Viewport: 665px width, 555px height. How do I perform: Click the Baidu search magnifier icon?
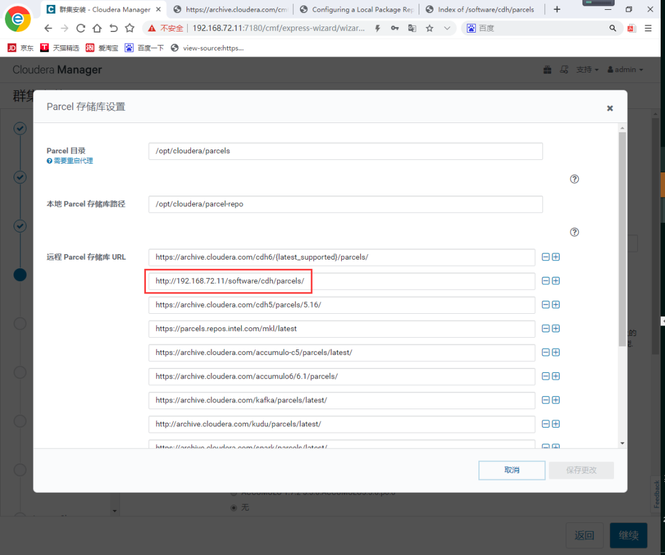(x=613, y=28)
